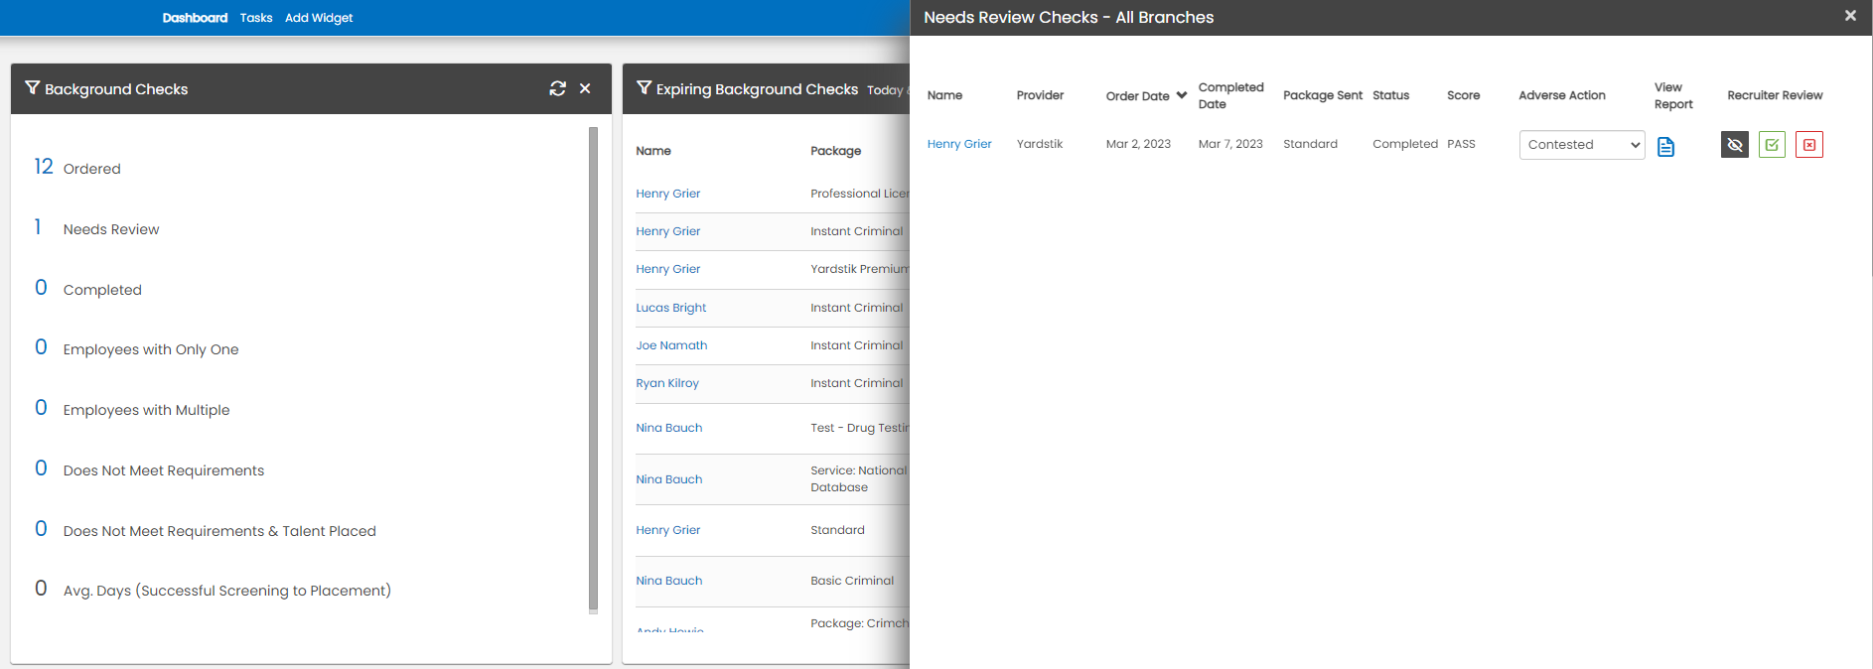Open Nina Bauch with National Database service
The width and height of the screenshot is (1873, 669).
pyautogui.click(x=669, y=479)
